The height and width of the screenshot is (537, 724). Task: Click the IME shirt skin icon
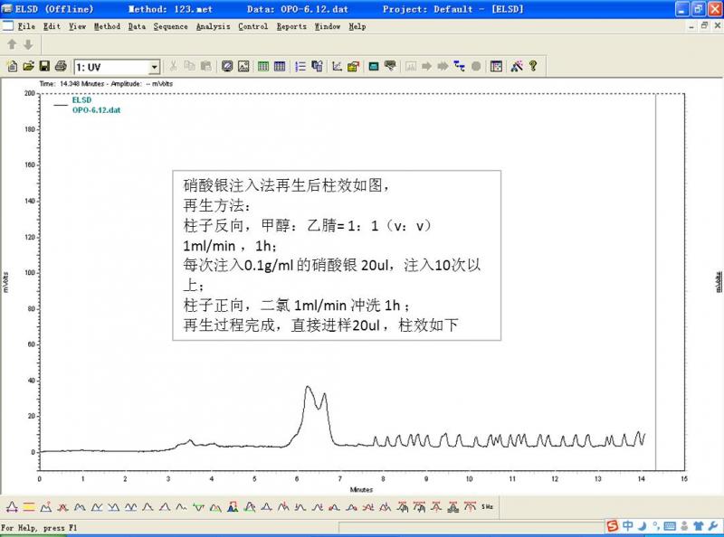click(x=699, y=526)
